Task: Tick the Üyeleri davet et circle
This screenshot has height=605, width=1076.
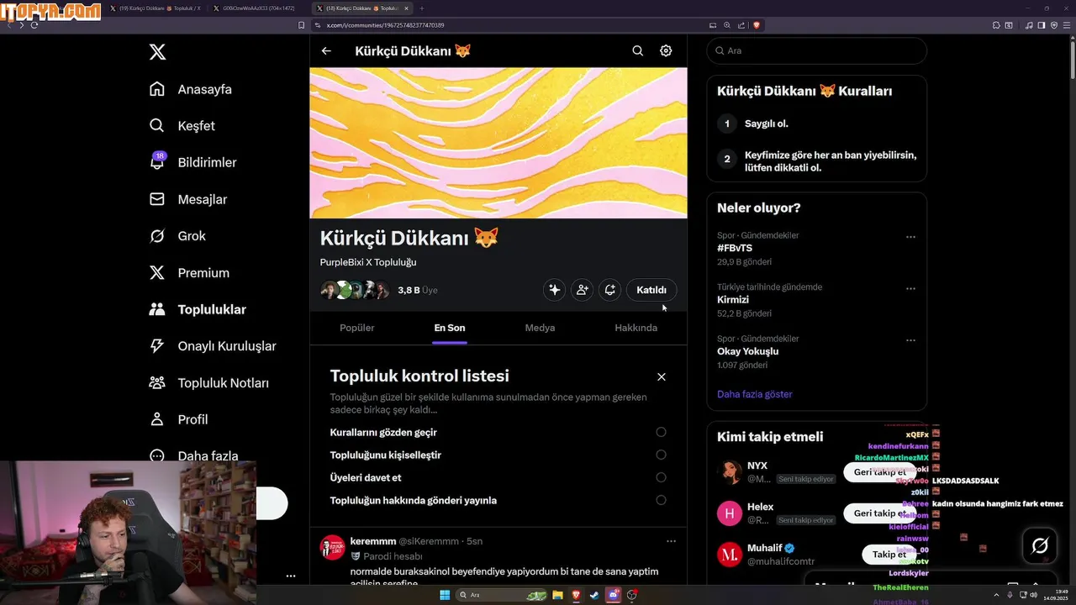Action: pos(661,477)
